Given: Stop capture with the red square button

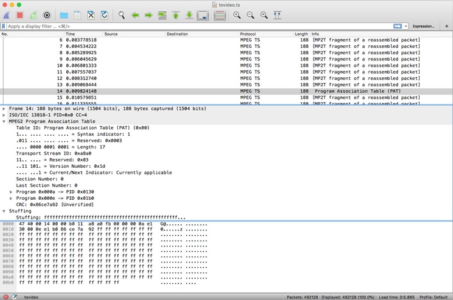Looking at the screenshot, I should tap(20, 15).
